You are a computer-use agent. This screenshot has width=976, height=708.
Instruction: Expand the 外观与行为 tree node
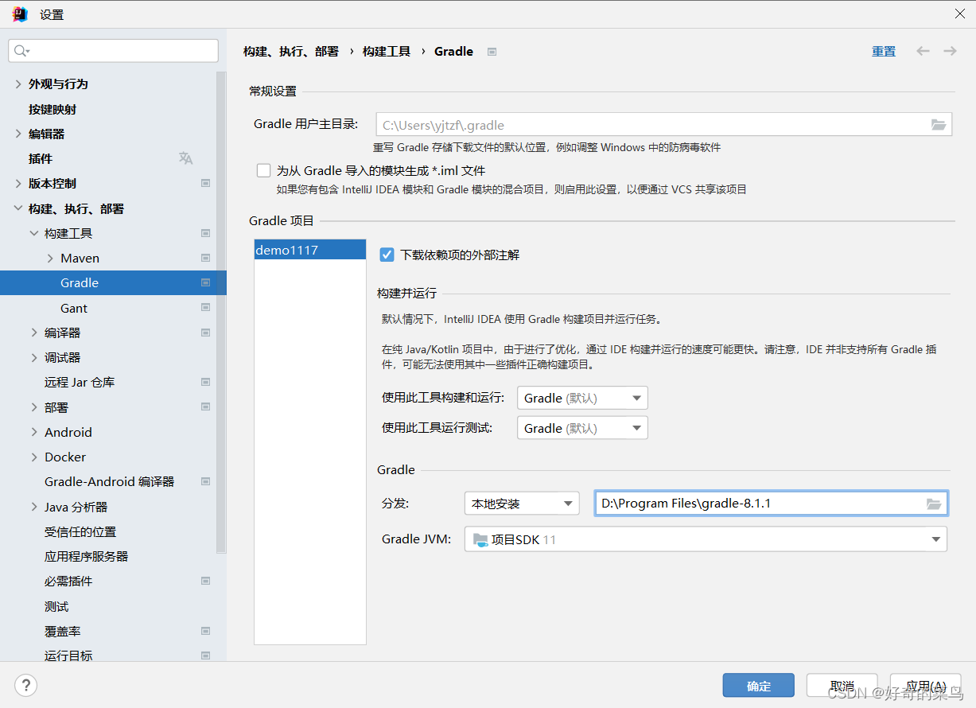coord(18,84)
